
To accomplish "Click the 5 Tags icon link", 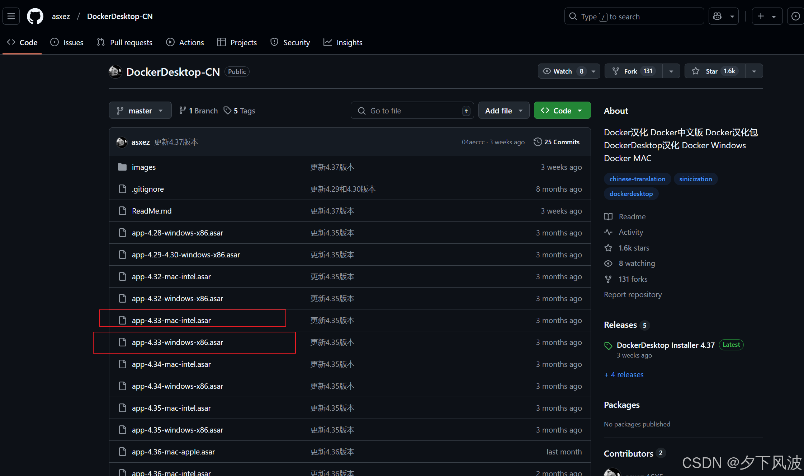I will pyautogui.click(x=239, y=111).
